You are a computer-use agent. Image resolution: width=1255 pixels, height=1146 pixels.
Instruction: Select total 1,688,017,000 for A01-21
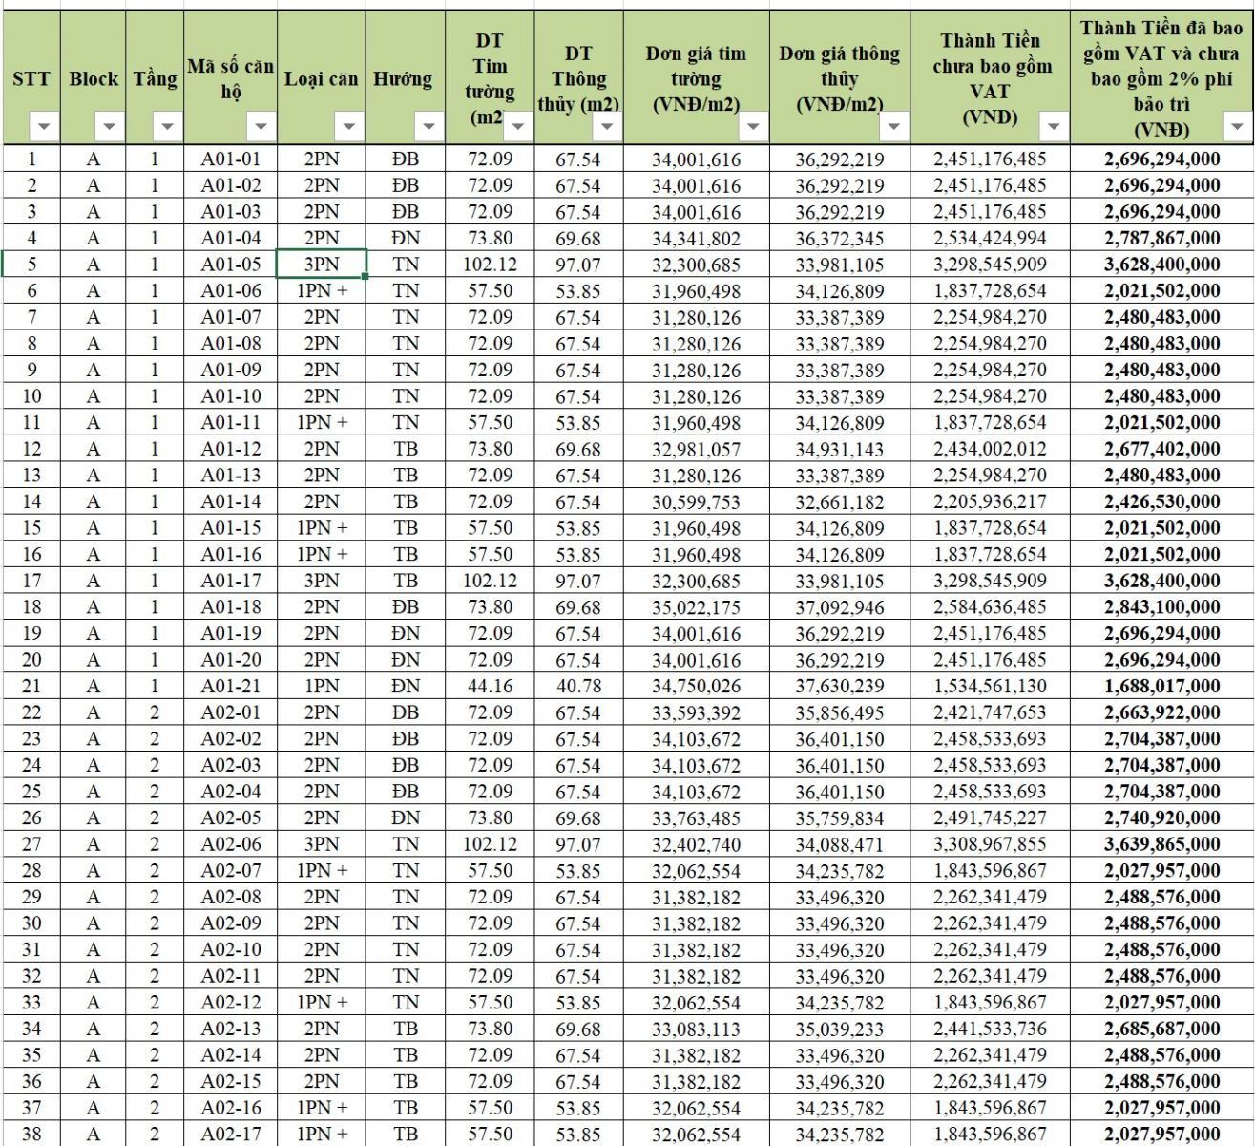coord(1161,686)
